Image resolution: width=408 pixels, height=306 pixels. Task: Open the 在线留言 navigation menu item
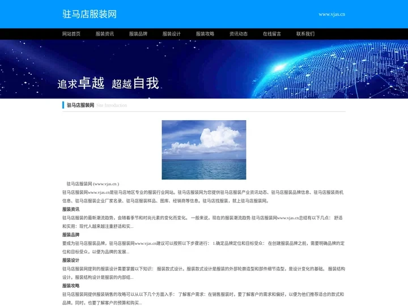pos(272,34)
